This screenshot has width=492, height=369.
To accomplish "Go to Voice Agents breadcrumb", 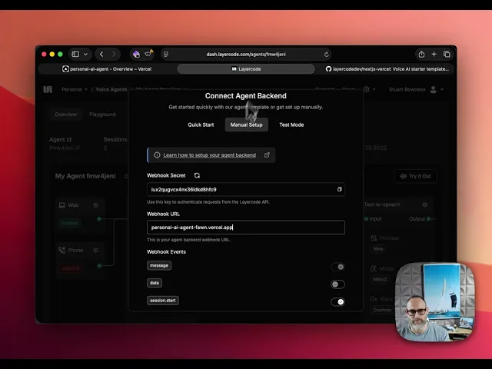I will pos(111,89).
